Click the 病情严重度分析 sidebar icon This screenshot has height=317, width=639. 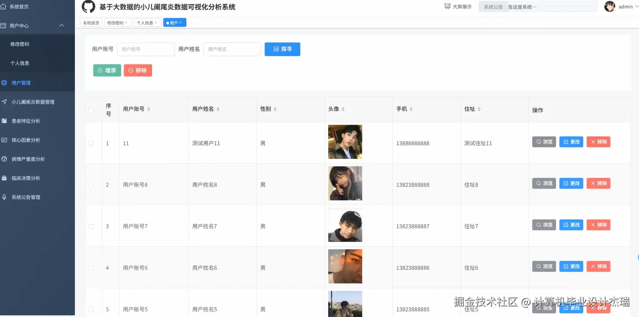tap(4, 159)
